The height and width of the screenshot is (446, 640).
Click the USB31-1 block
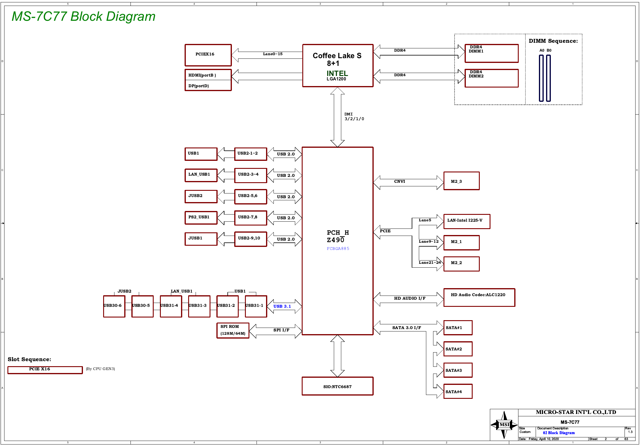[256, 306]
